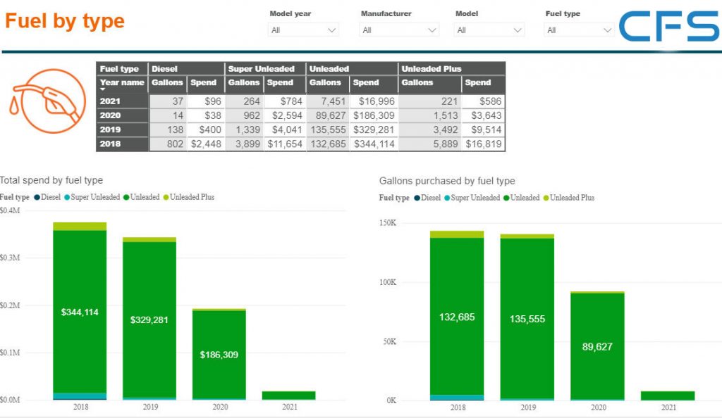The height and width of the screenshot is (418, 722).
Task: Click the 2018 Unleaded bar showing $344,114
Action: coord(80,312)
